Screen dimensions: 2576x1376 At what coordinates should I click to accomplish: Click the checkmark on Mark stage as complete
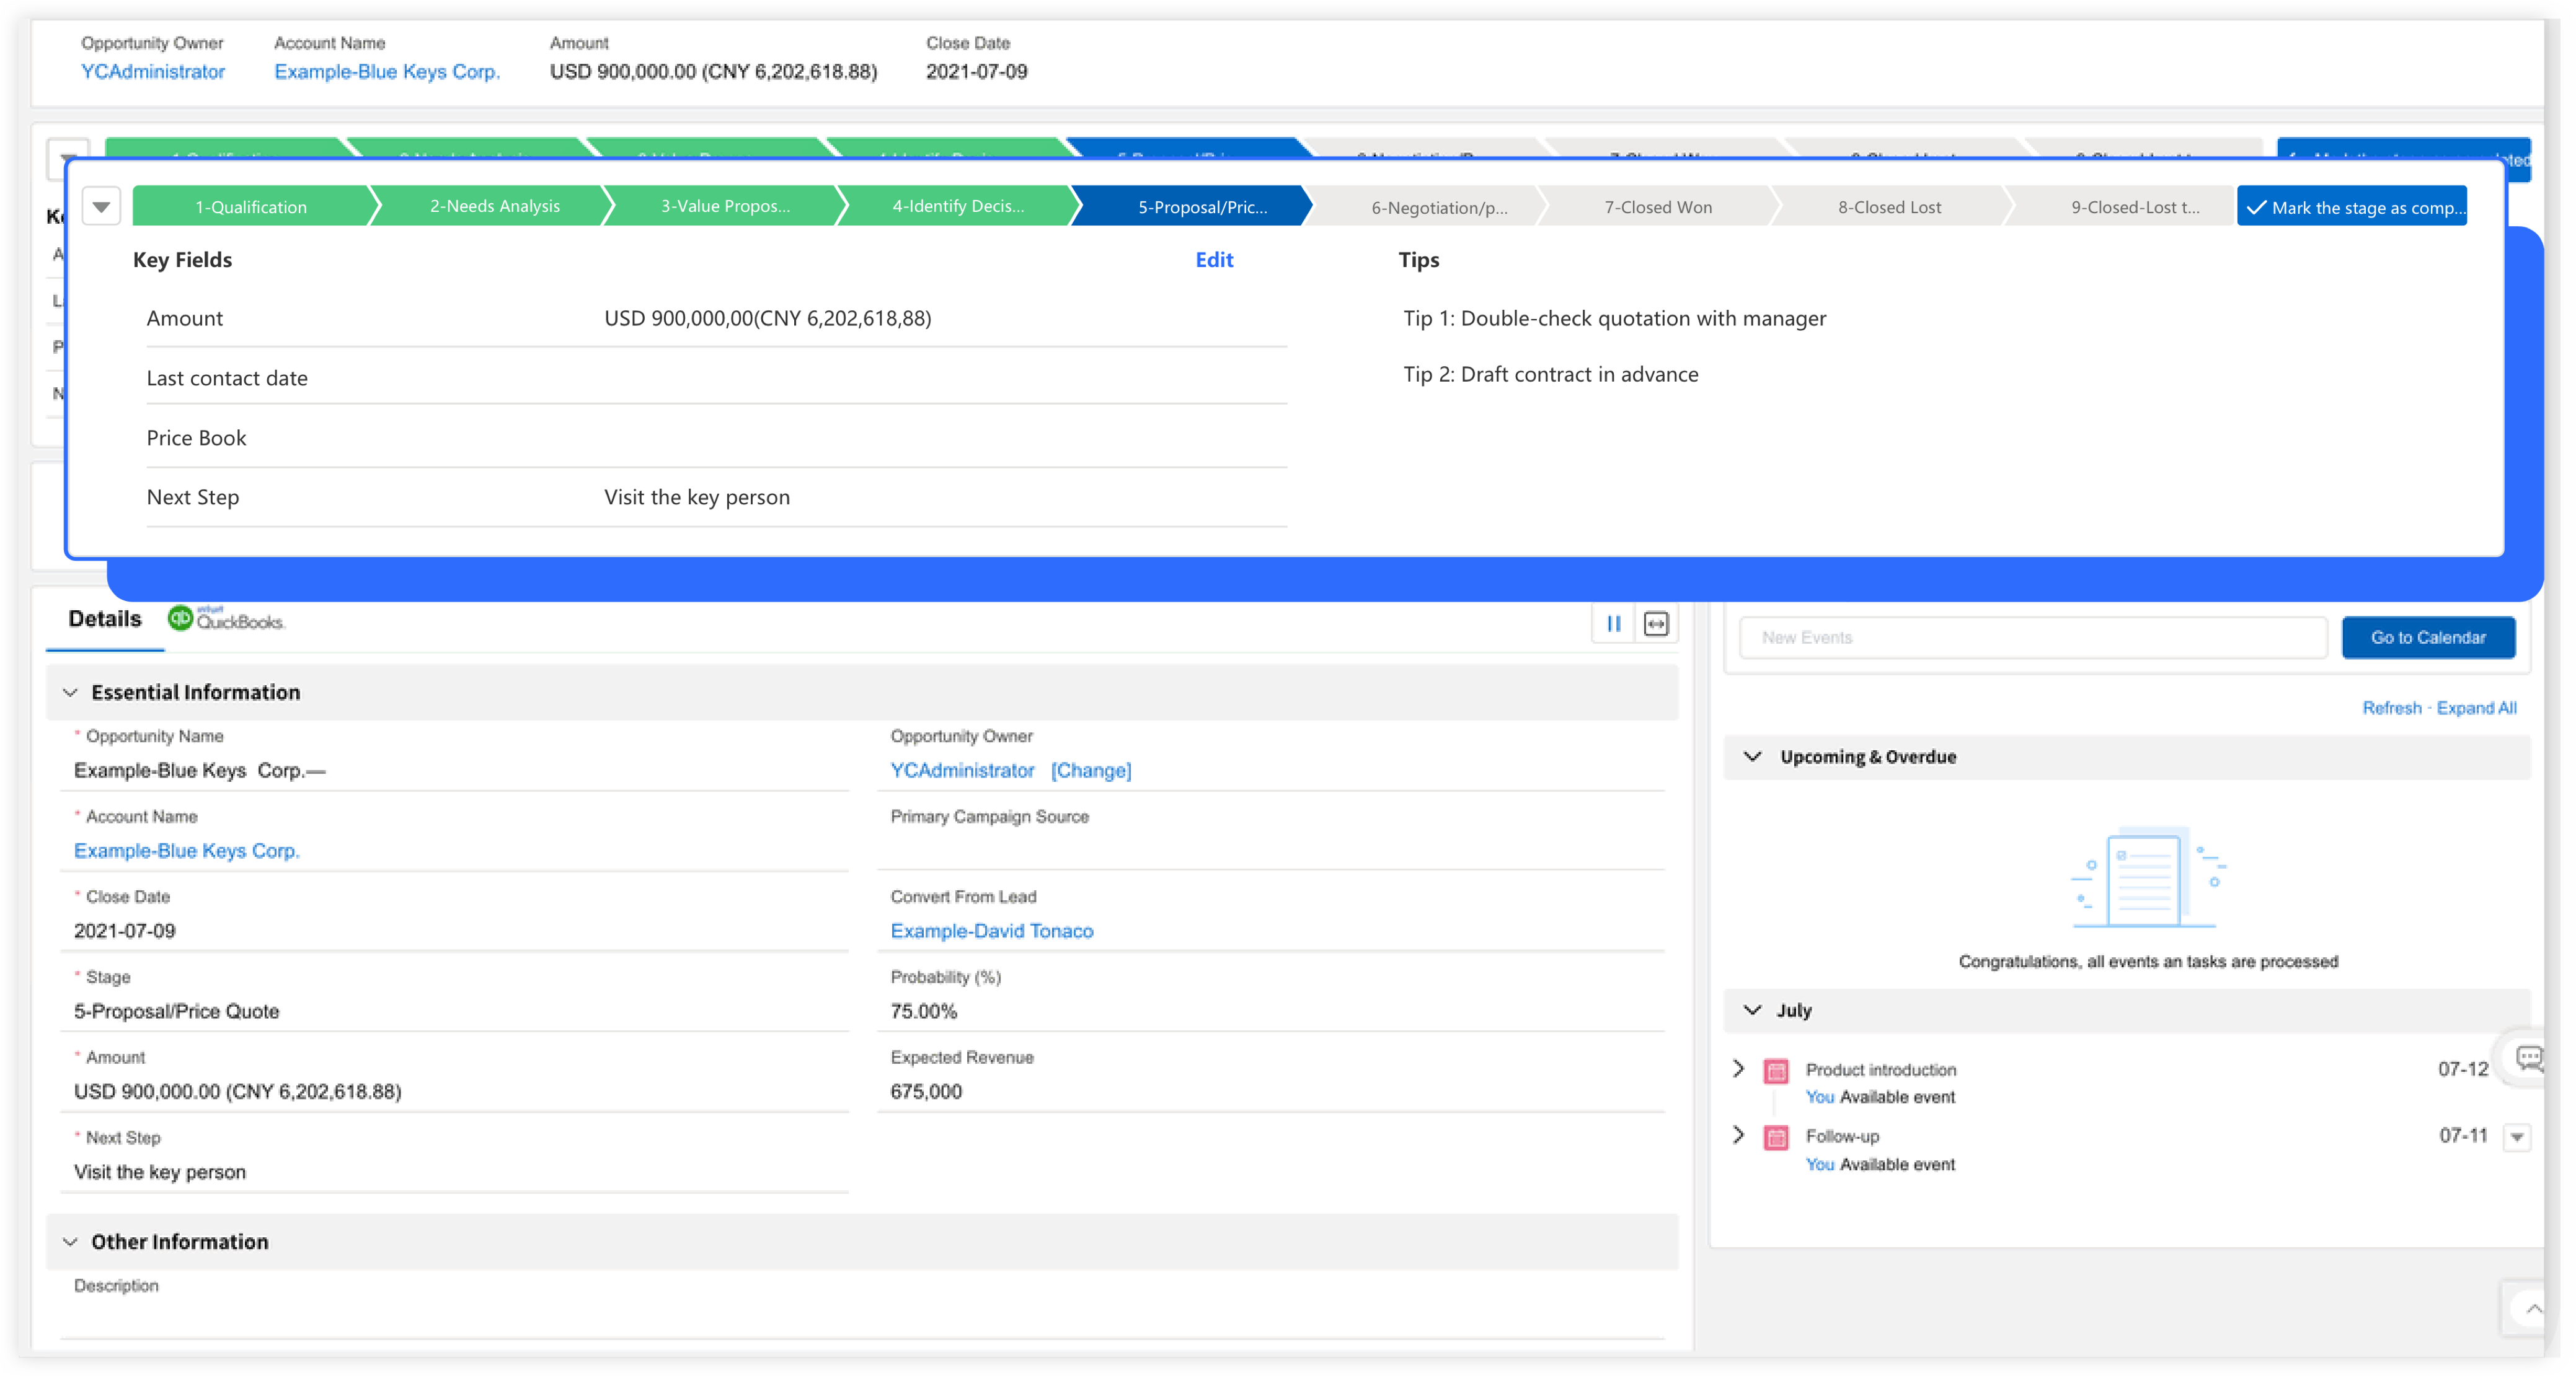(2256, 208)
